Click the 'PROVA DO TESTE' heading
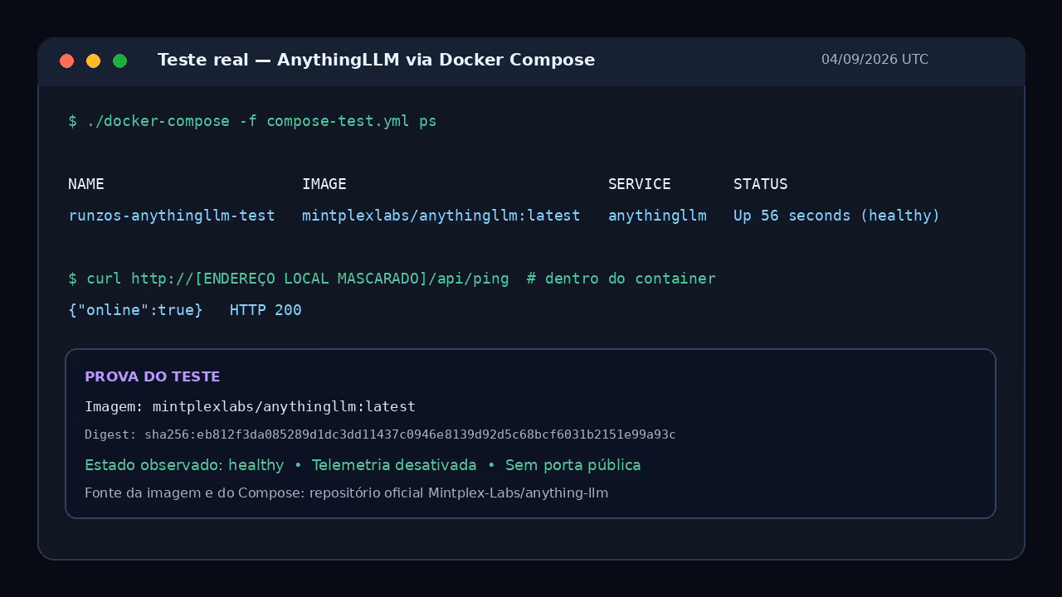 click(153, 376)
